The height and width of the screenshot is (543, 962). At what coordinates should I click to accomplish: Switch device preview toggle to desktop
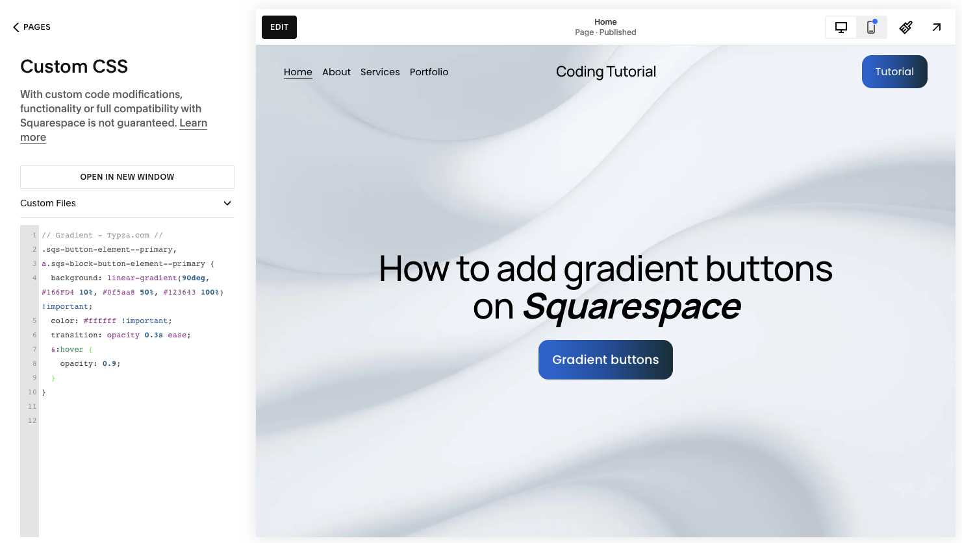(x=841, y=27)
